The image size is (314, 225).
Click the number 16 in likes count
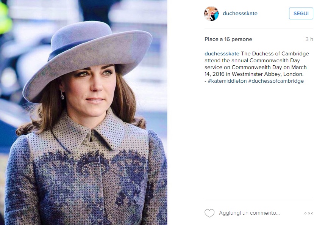(x=227, y=39)
